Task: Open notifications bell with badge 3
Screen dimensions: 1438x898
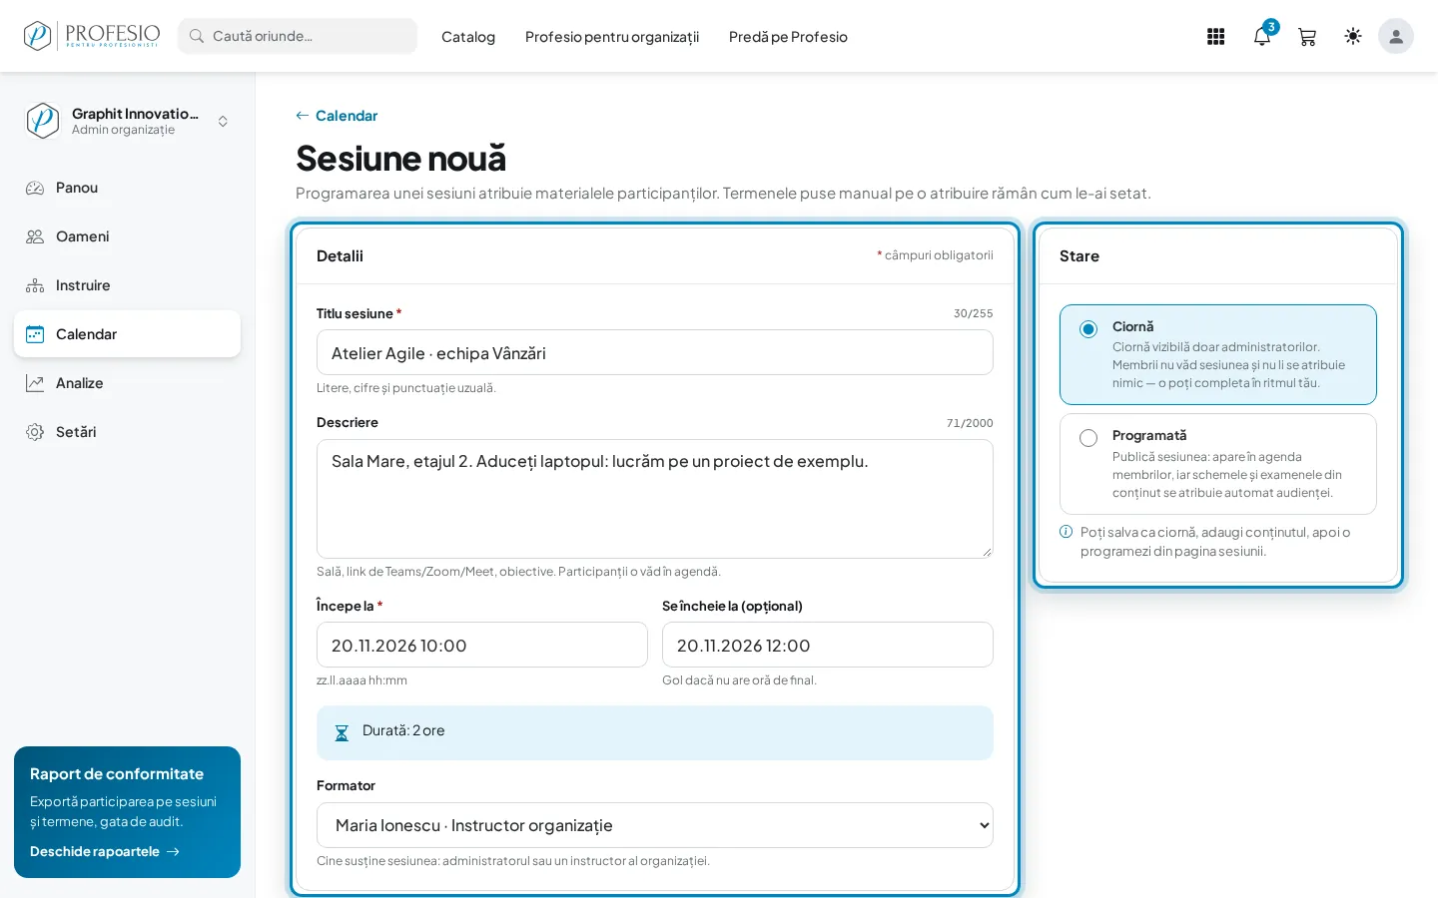Action: point(1262,37)
